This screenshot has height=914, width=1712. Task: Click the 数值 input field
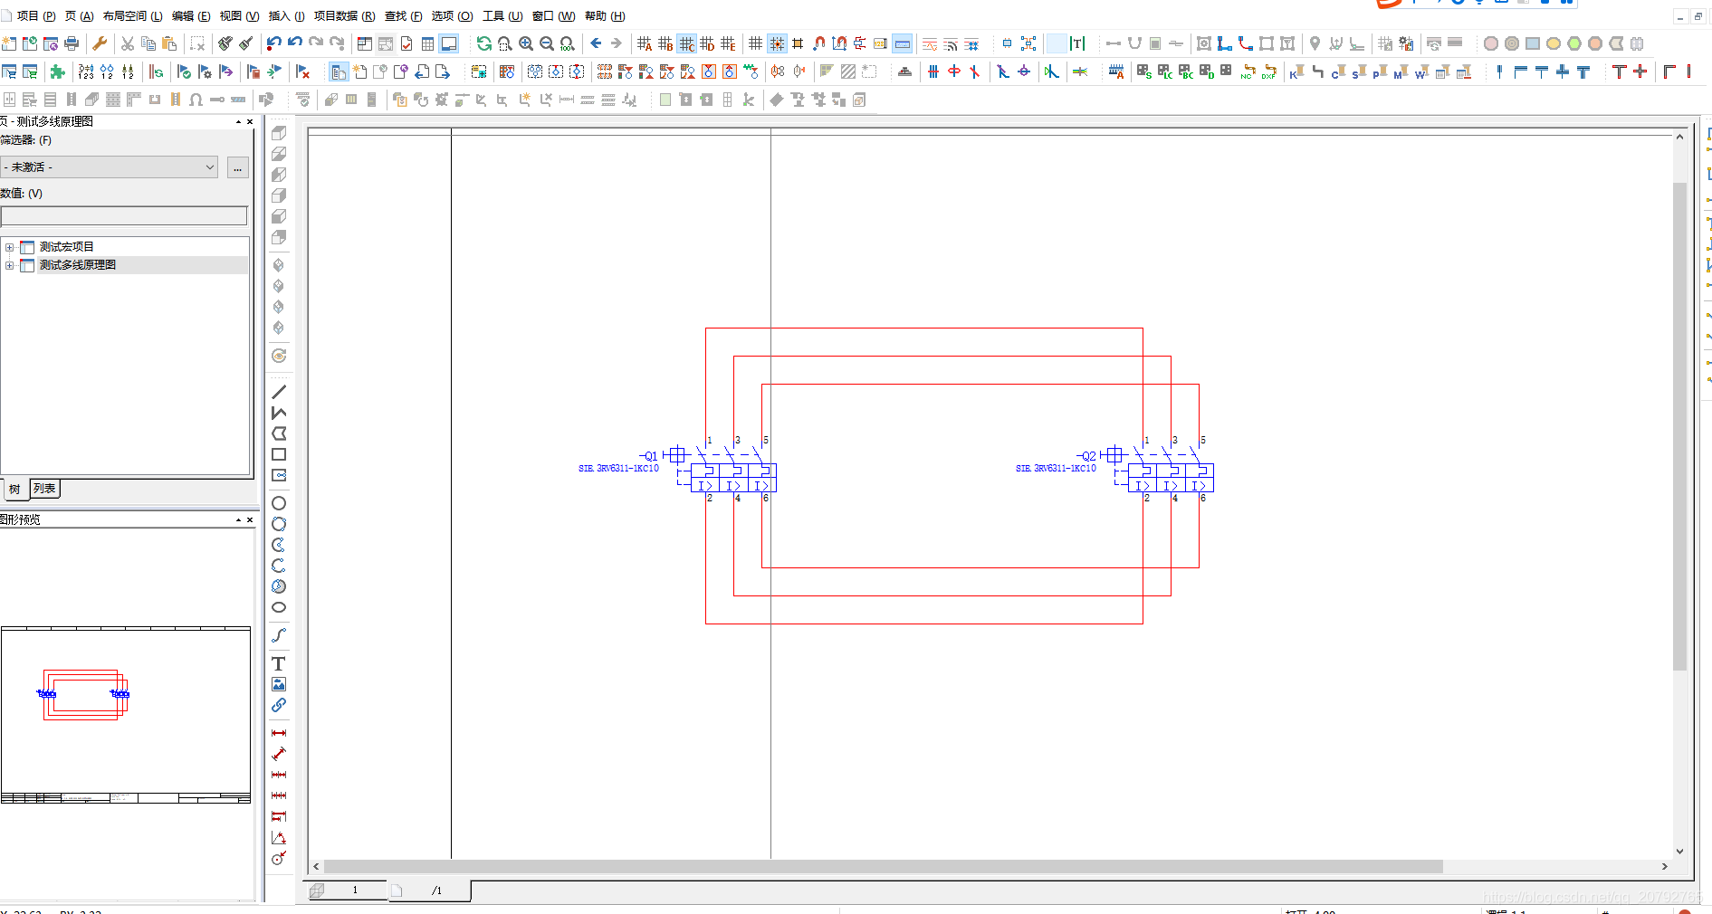tap(124, 215)
